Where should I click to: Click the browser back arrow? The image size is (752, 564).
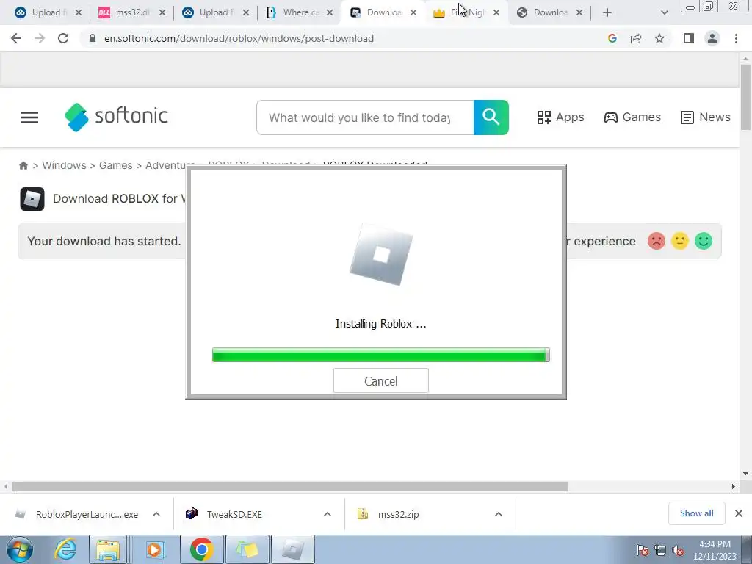click(16, 38)
